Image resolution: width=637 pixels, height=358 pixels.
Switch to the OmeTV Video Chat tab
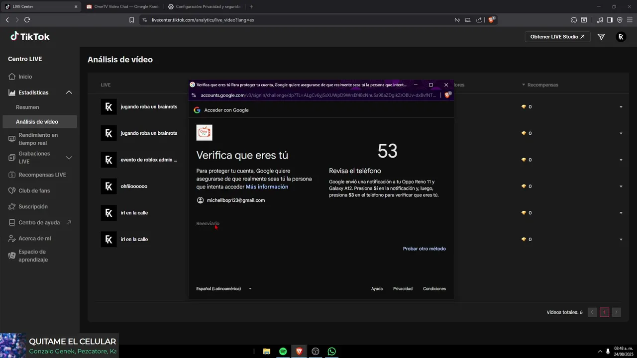coord(122,6)
